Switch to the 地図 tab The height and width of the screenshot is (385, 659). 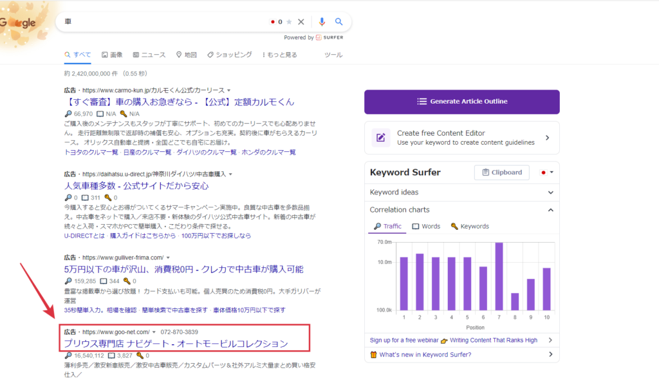pos(186,55)
